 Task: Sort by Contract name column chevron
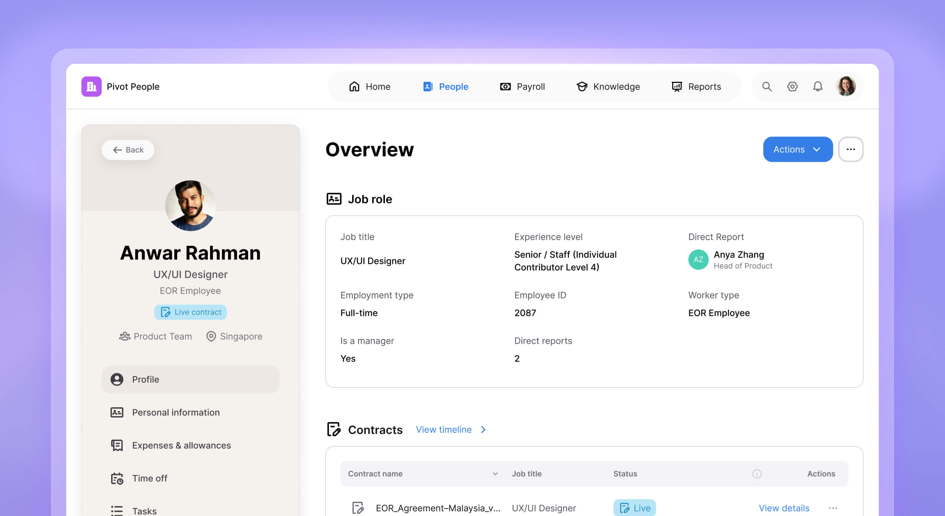coord(495,474)
